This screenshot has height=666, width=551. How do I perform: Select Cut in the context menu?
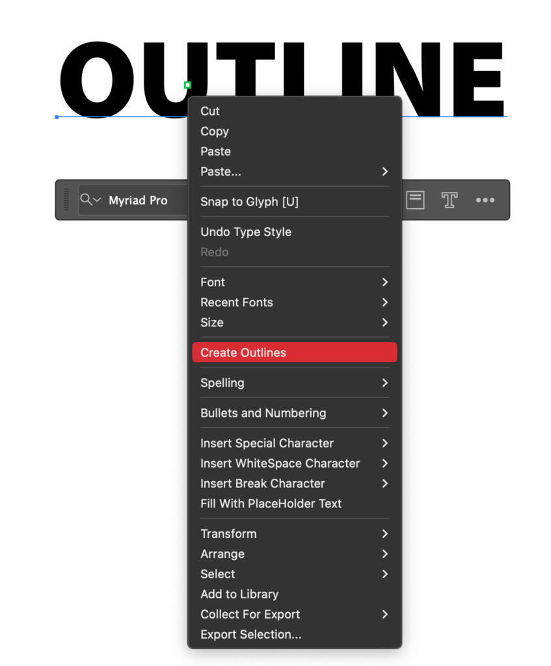point(210,111)
